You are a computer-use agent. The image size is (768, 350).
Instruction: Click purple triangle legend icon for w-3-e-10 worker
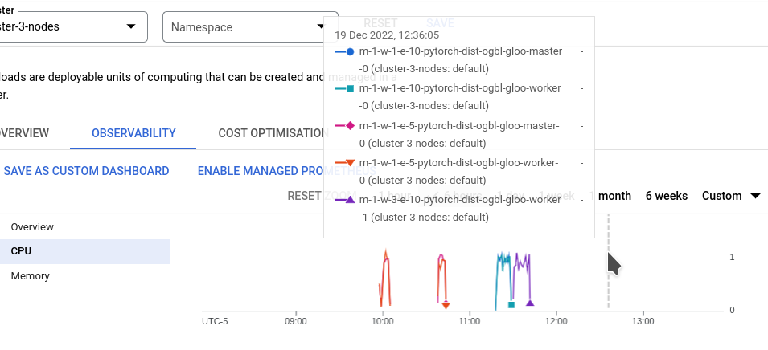349,200
